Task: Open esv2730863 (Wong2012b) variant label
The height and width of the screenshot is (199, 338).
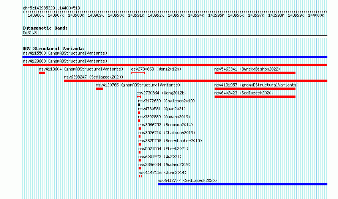Action: click(156, 69)
